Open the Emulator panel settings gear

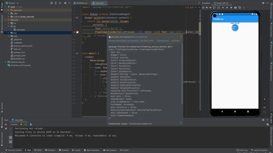263,3
